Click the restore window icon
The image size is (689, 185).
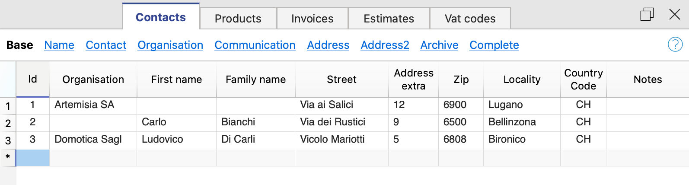(647, 14)
